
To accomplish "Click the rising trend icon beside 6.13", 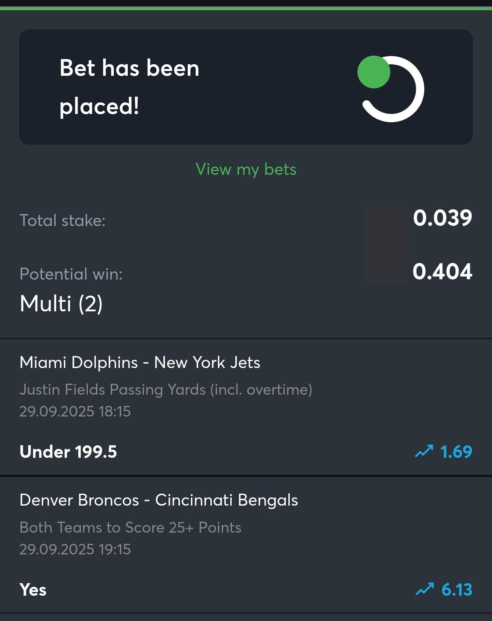I will (x=425, y=589).
